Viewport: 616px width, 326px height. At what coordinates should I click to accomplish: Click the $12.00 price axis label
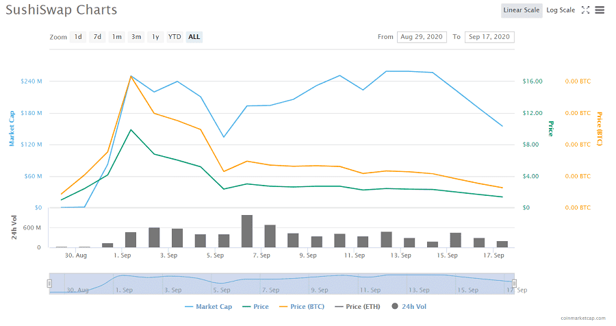[x=532, y=113]
